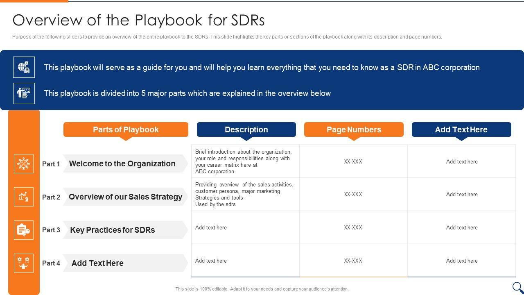Screen dimensions: 524x295
Task: Click the Part 3 label
Action: pyautogui.click(x=51, y=230)
